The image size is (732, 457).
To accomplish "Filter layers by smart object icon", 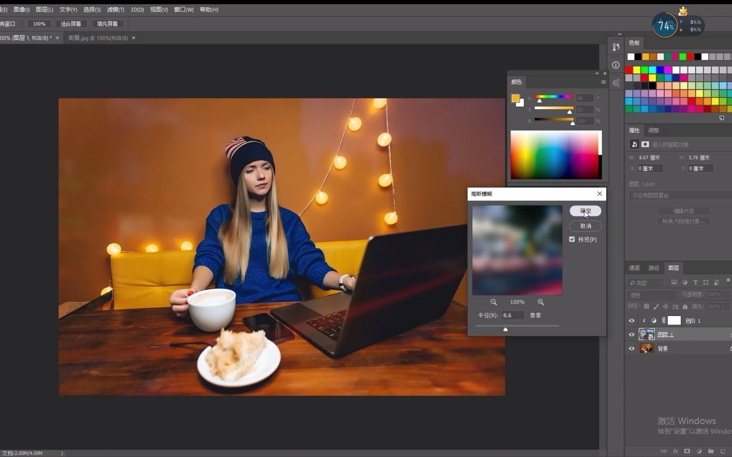I will [716, 282].
